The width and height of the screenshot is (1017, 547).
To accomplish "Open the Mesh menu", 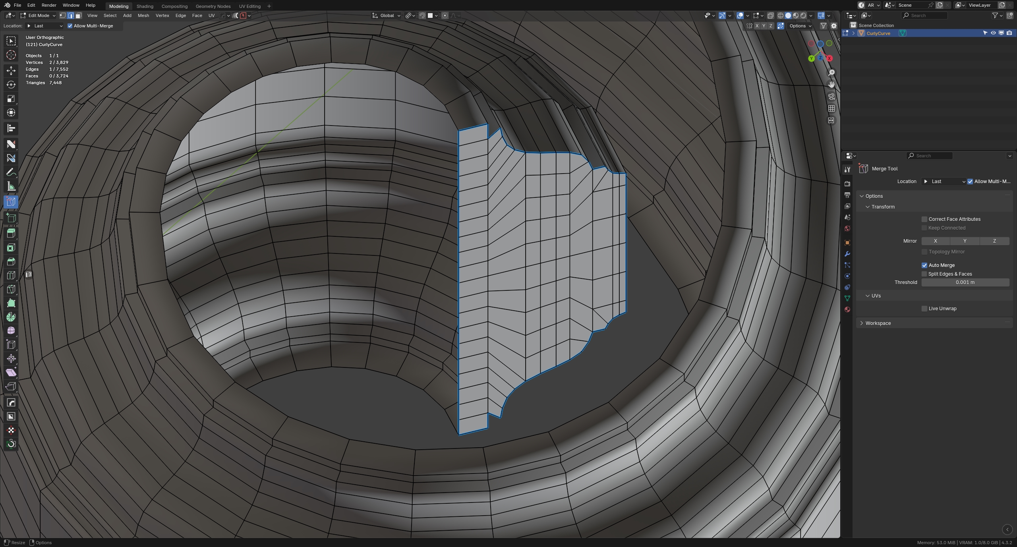I will point(143,15).
